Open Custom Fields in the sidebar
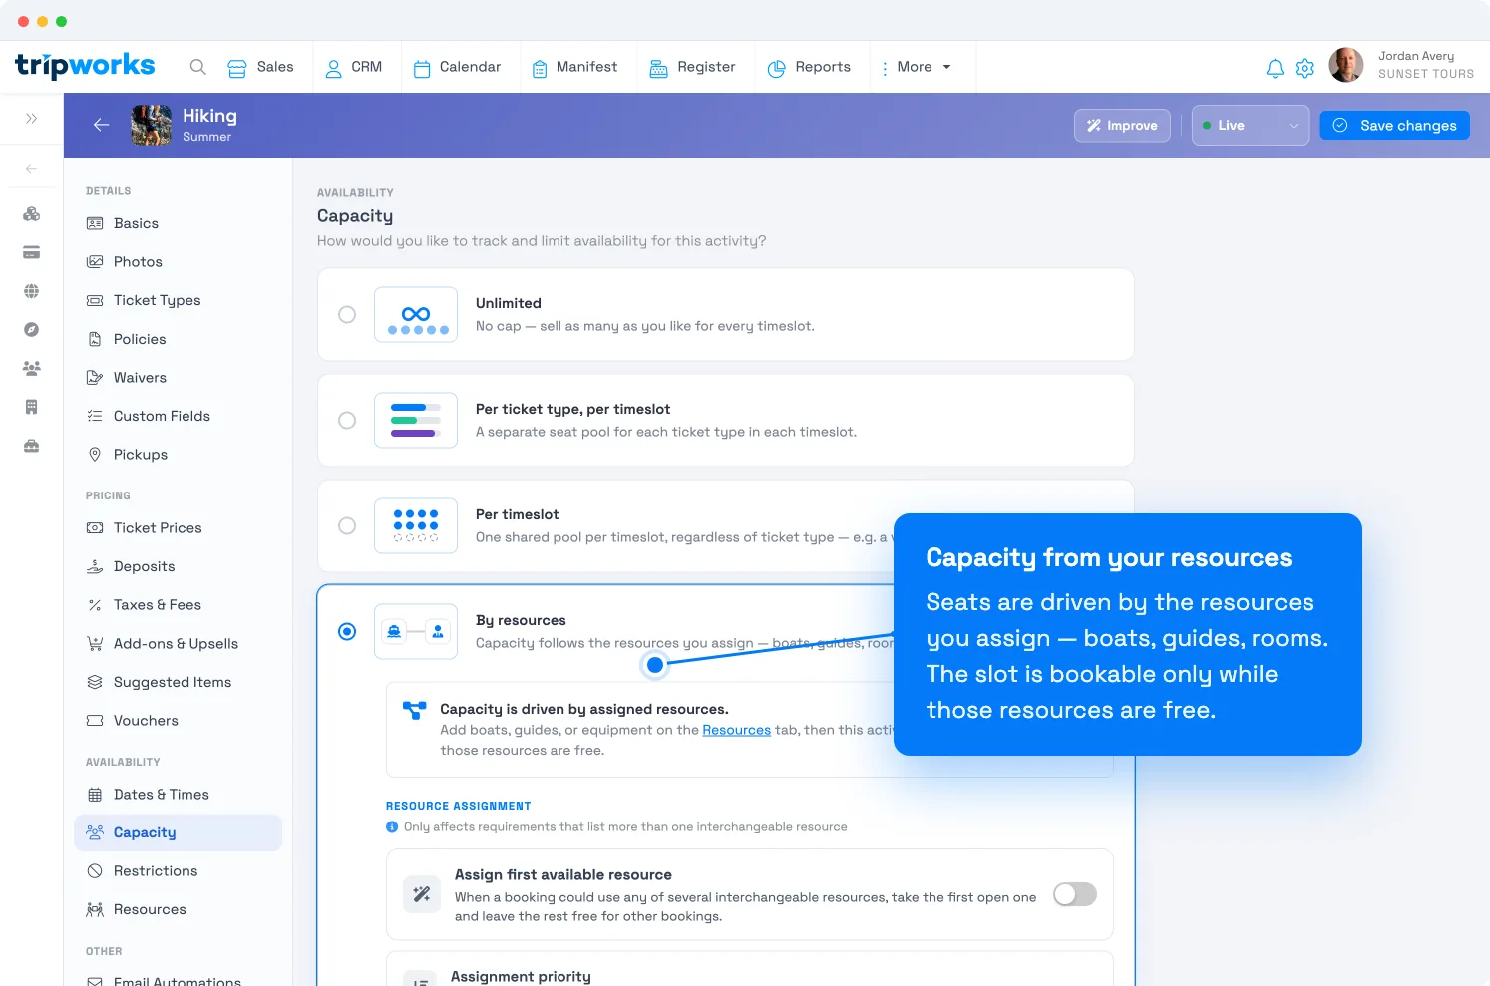The width and height of the screenshot is (1490, 986). coord(178,417)
